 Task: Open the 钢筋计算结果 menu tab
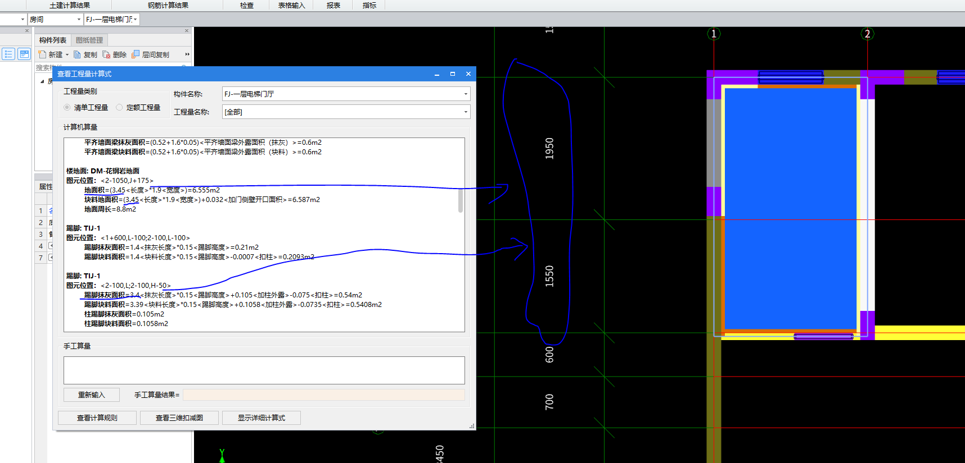pyautogui.click(x=168, y=6)
